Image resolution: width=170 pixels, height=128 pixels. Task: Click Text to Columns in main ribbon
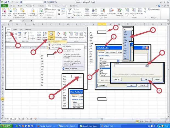87,12
